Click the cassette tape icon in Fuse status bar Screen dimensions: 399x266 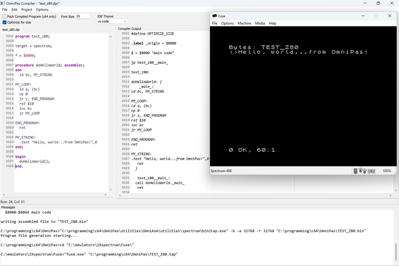pos(371,171)
